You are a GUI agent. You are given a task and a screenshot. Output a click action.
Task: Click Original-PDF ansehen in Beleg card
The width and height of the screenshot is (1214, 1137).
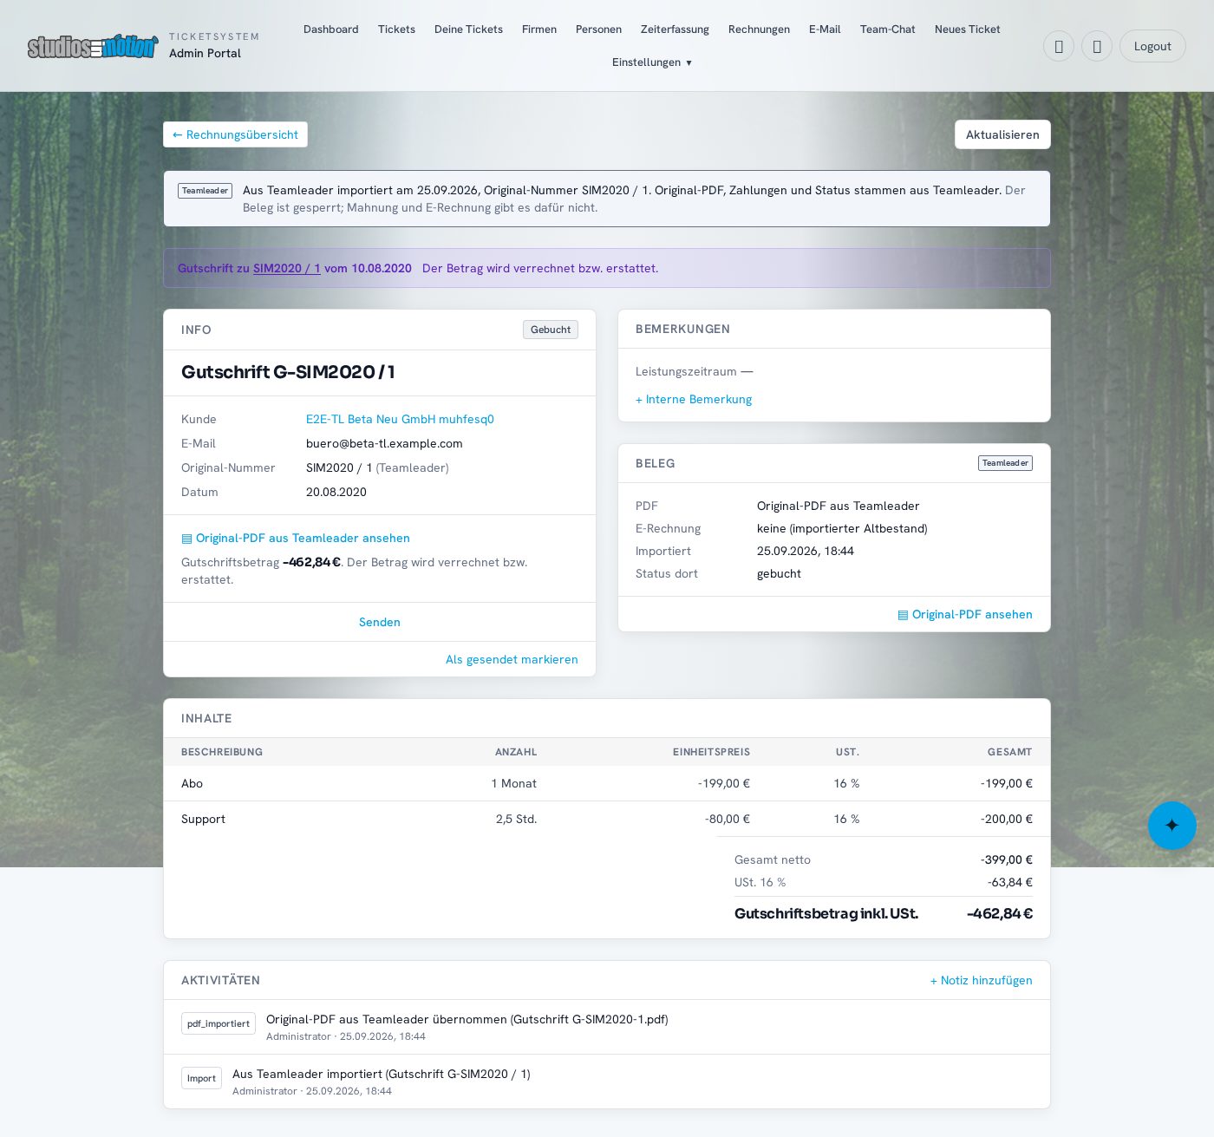(x=965, y=614)
